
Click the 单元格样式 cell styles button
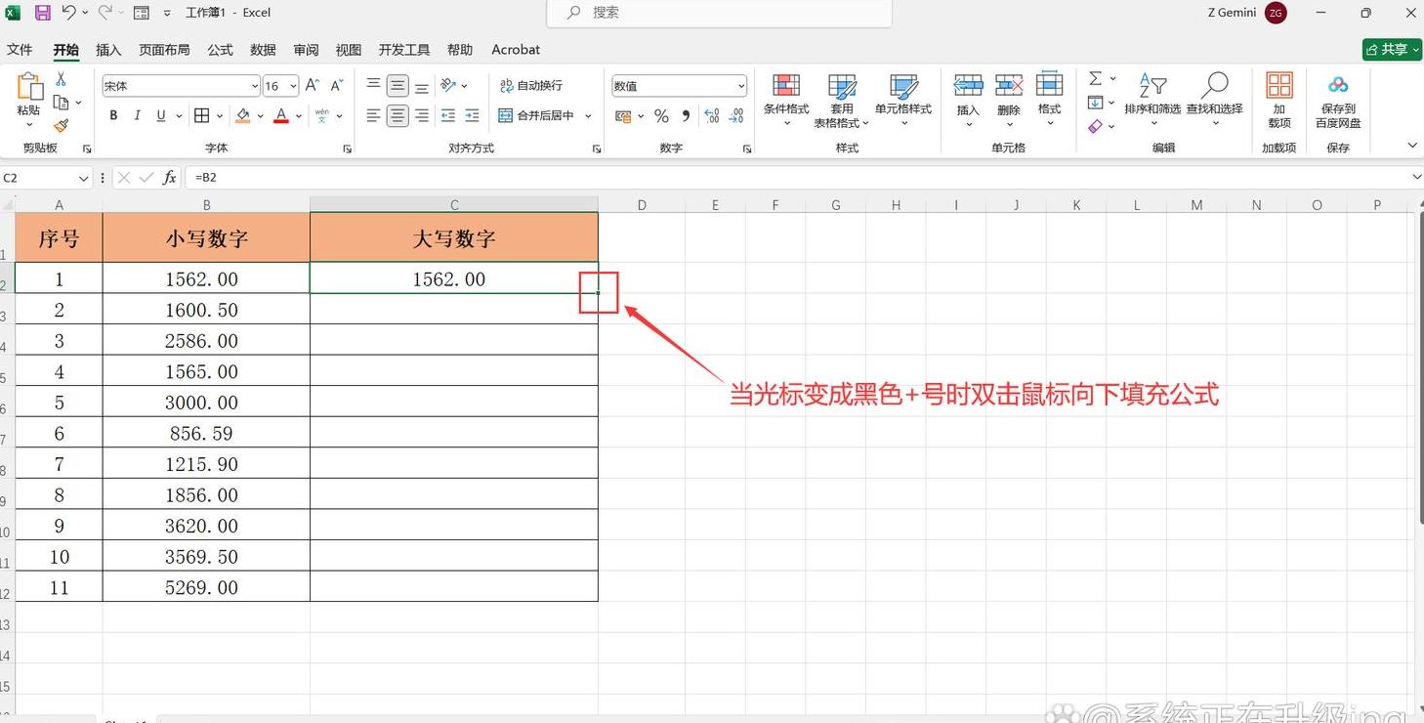coord(903,100)
